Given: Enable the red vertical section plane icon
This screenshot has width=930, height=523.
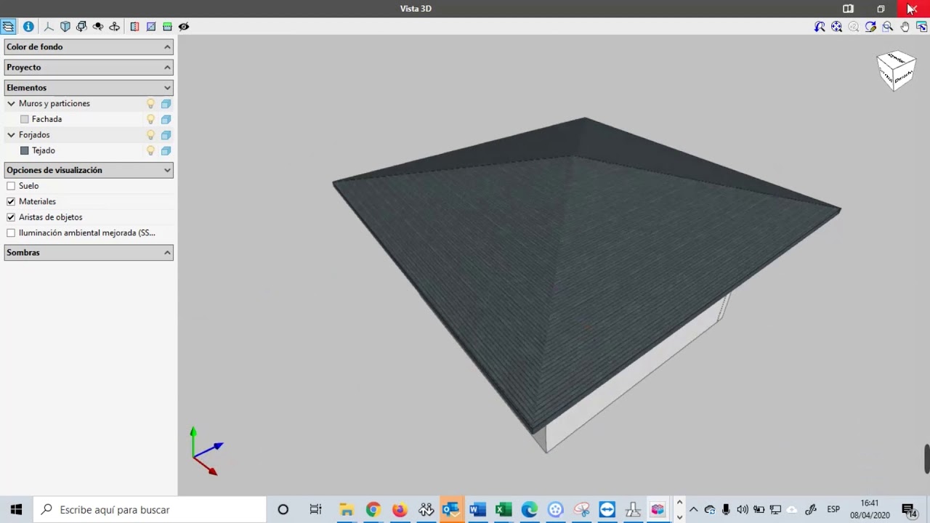Looking at the screenshot, I should coord(134,26).
